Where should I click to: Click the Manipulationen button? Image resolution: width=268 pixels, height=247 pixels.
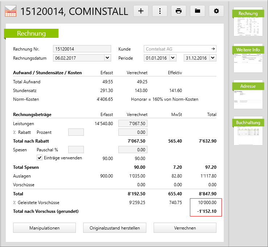(x=45, y=228)
